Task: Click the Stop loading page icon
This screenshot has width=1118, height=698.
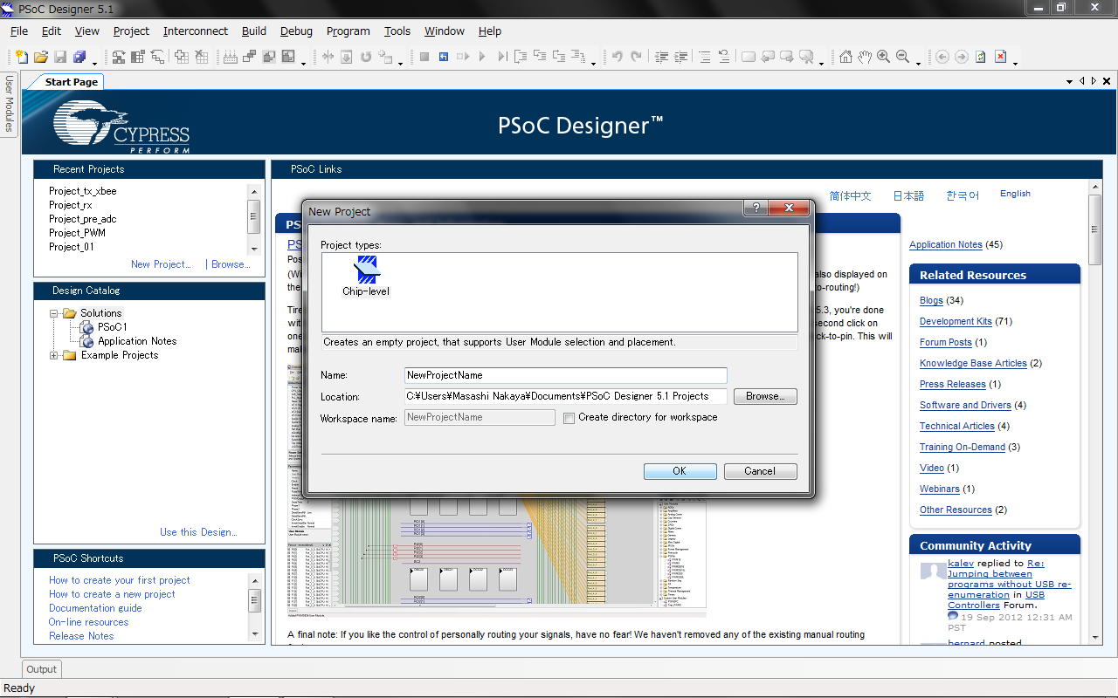Action: point(1000,57)
